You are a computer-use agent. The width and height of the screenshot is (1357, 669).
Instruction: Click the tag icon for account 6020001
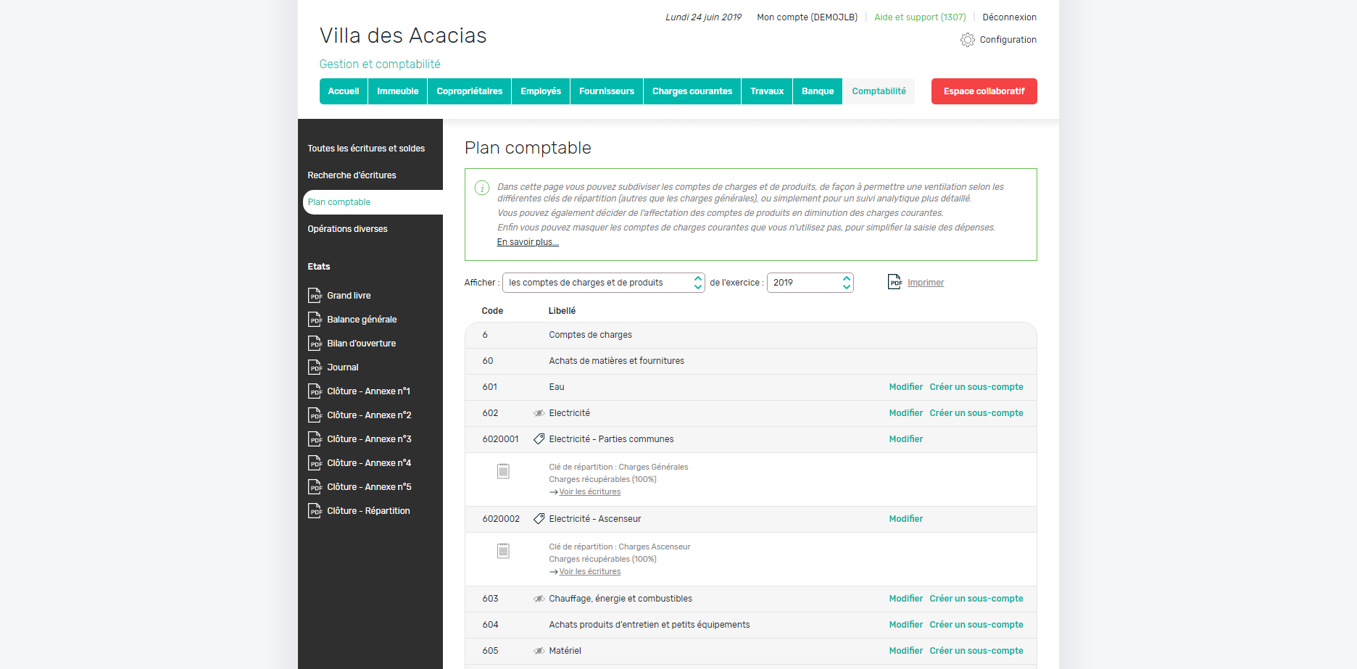coord(539,439)
